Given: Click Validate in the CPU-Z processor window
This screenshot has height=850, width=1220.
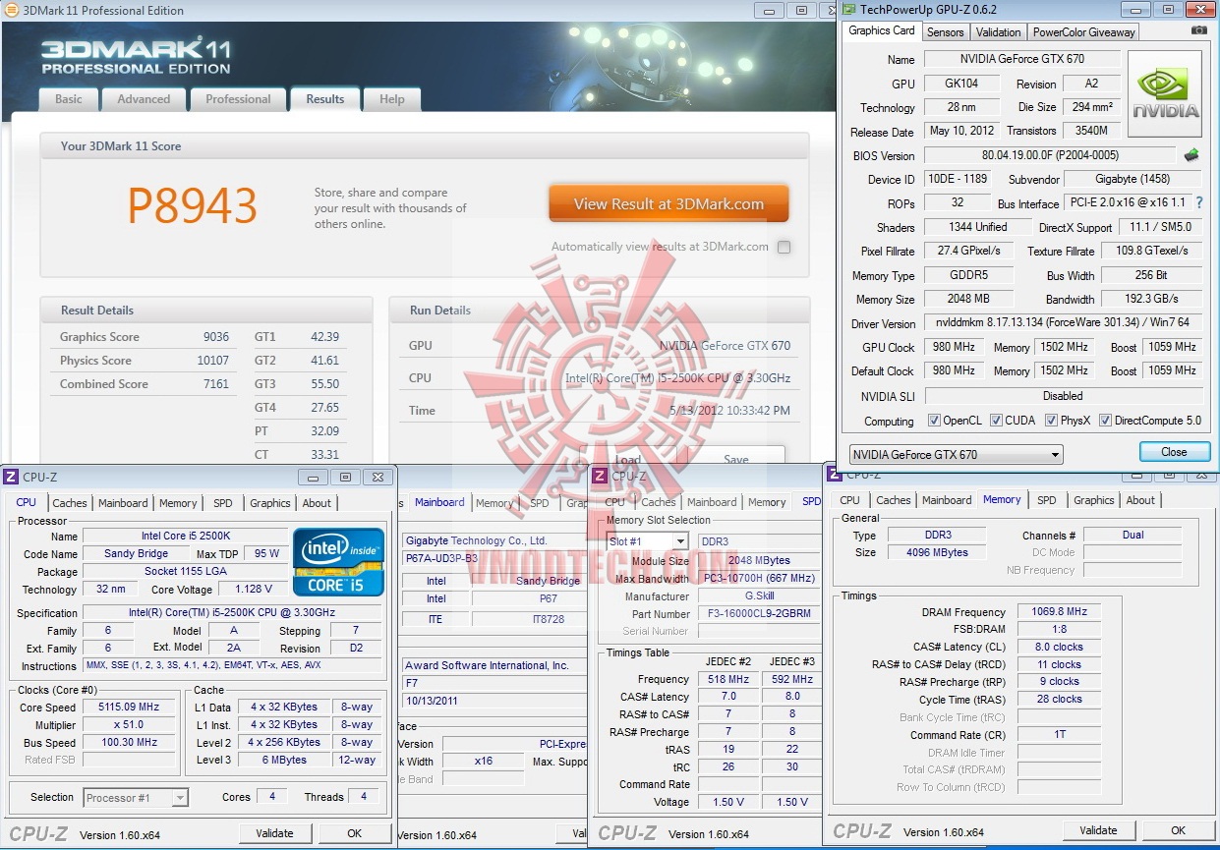Looking at the screenshot, I should [274, 833].
